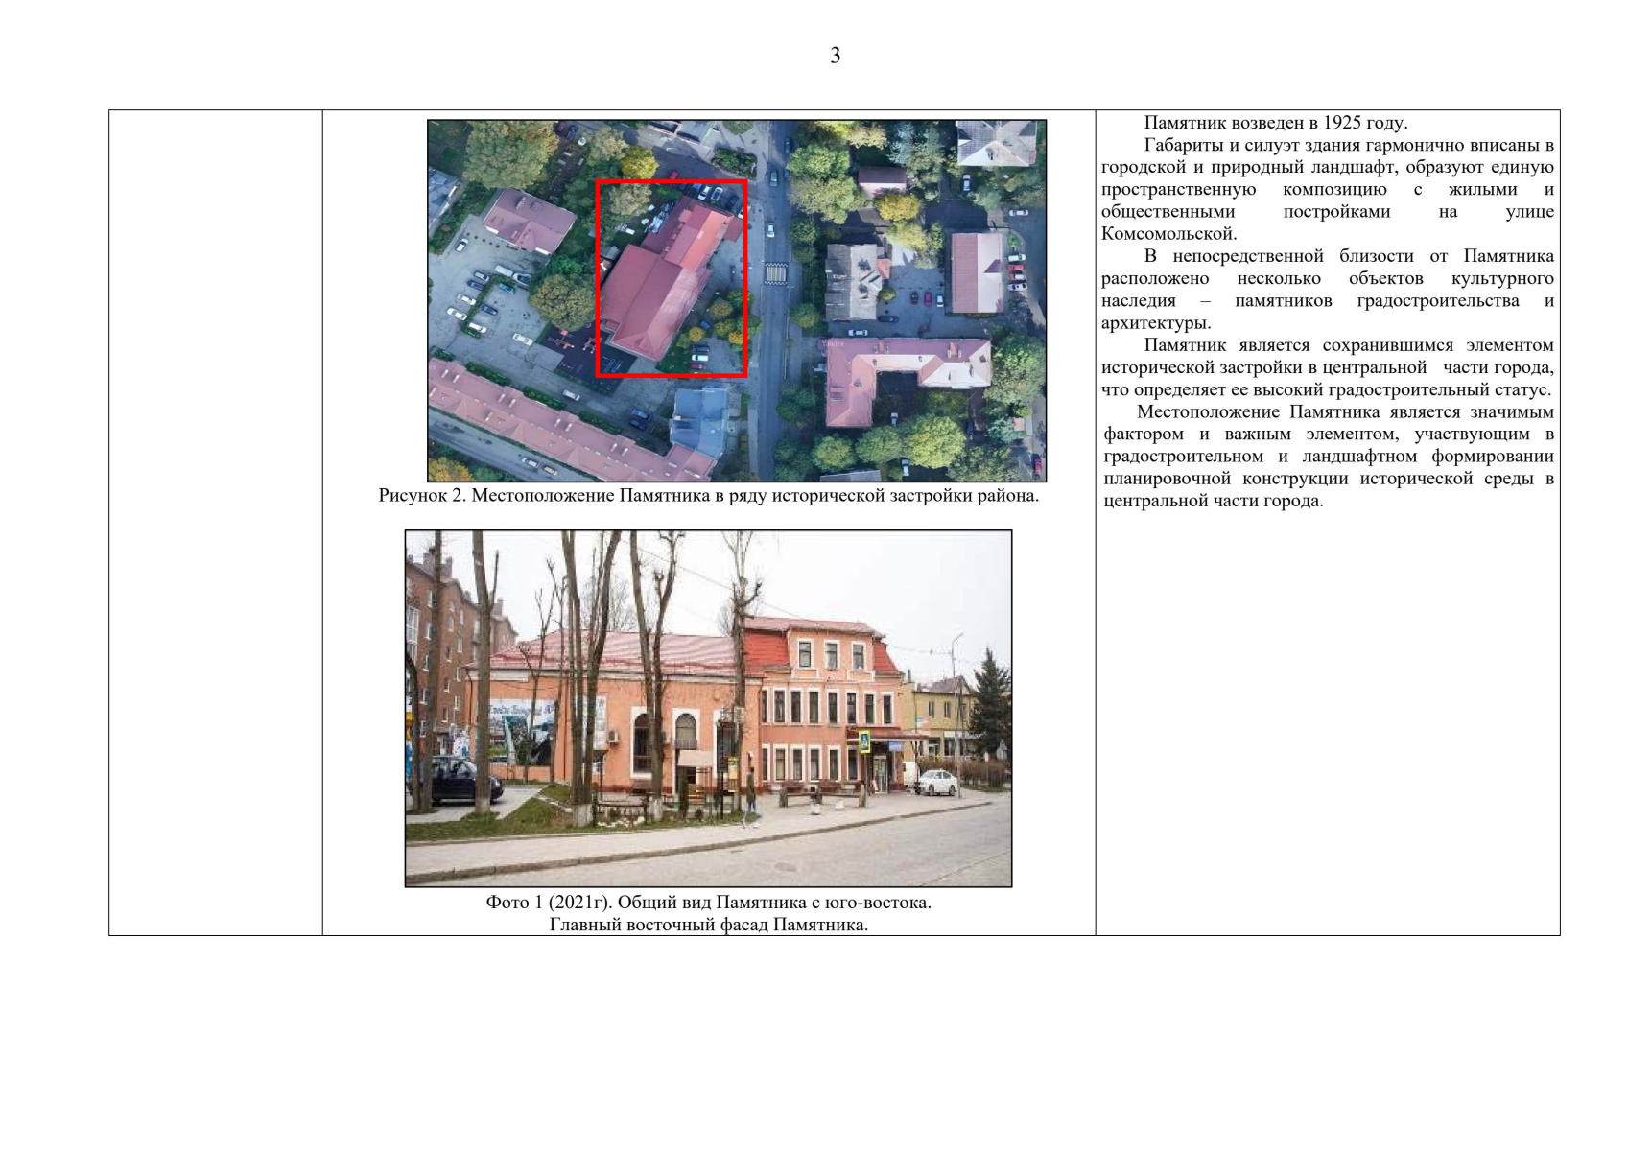Click the paragraph starting Местоположение Памятника является значимым
This screenshot has height=1151, width=1628.
(1328, 457)
